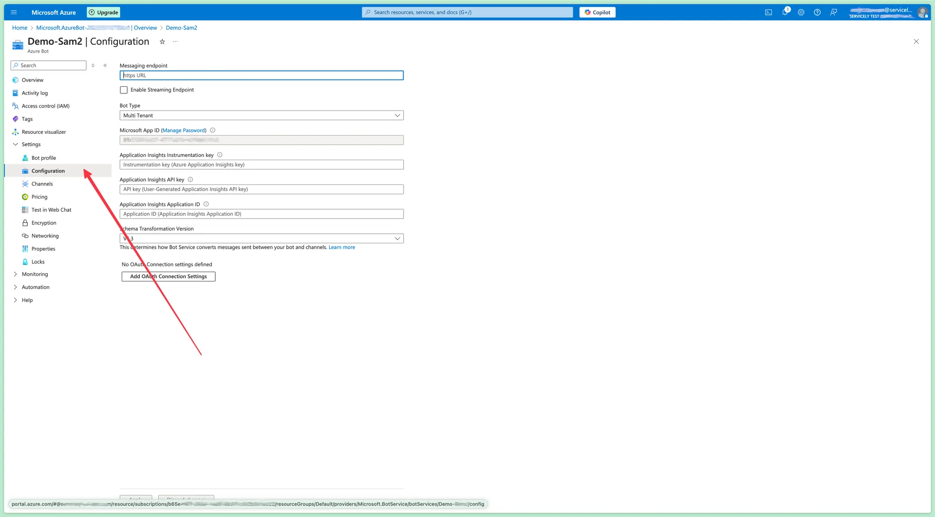Image resolution: width=935 pixels, height=517 pixels.
Task: Enable the Streaming Endpoint checkbox
Action: [124, 90]
